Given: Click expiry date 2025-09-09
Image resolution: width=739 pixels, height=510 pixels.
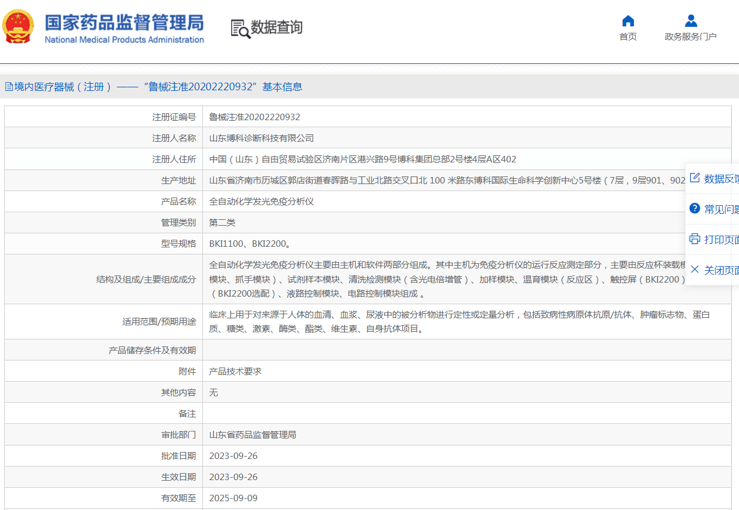Looking at the screenshot, I should point(233,498).
